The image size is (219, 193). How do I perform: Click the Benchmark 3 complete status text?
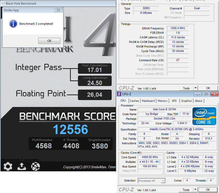[20, 160]
